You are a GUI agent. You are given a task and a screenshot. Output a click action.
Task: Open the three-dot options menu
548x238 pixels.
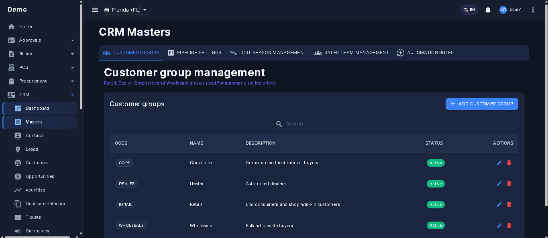pos(533,10)
